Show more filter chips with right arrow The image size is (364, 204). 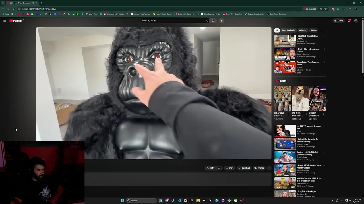coord(323,30)
